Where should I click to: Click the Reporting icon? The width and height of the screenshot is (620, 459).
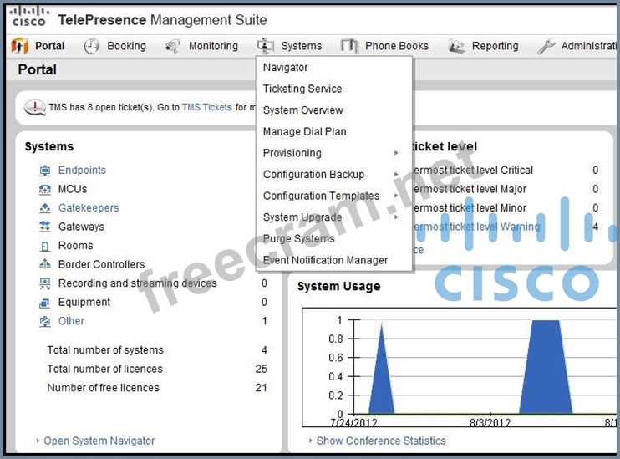pos(456,47)
